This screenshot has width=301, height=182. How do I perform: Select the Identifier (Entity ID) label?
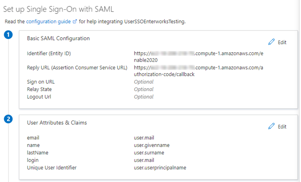[49, 54]
